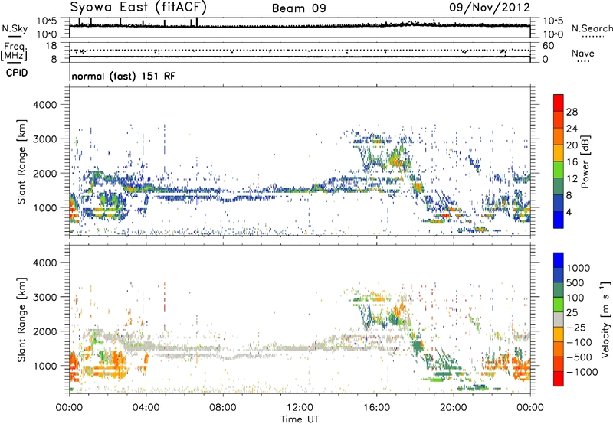
Task: Click the date '09/Nov/2012'
Action: coord(490,8)
